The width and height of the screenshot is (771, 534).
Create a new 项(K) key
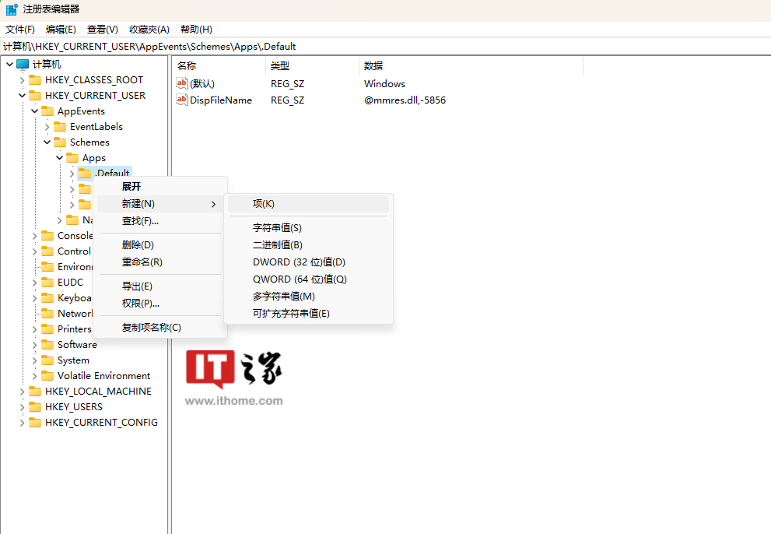[308, 204]
